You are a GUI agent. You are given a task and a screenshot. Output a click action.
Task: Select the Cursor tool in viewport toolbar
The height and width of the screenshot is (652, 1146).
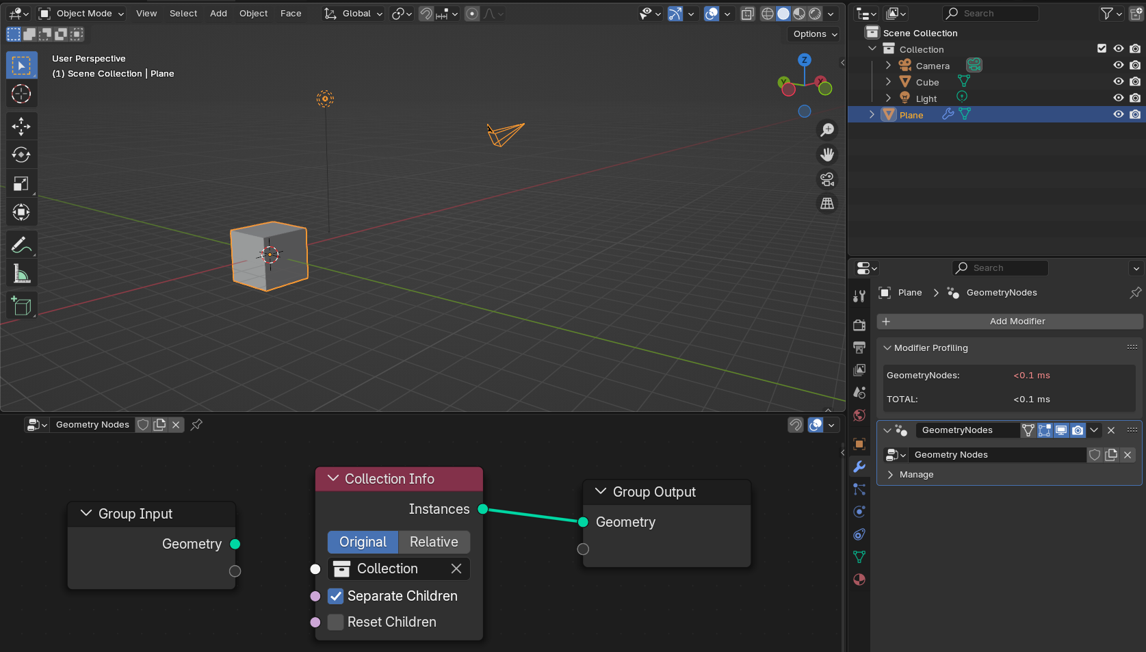(21, 94)
